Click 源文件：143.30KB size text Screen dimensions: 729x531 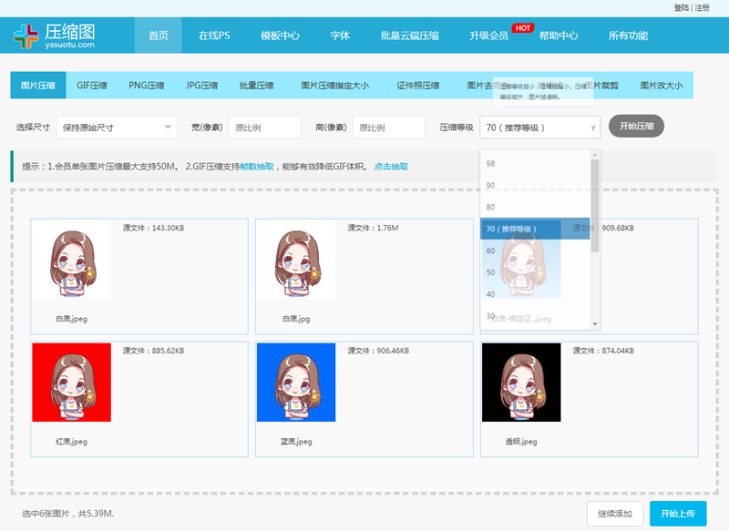153,228
